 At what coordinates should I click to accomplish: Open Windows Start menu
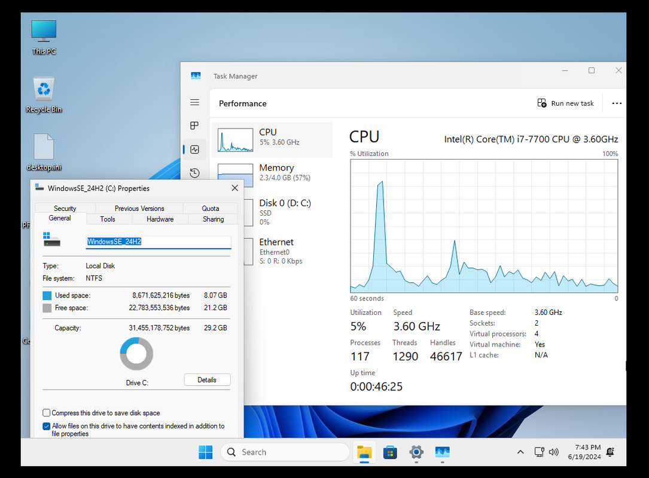pos(205,452)
